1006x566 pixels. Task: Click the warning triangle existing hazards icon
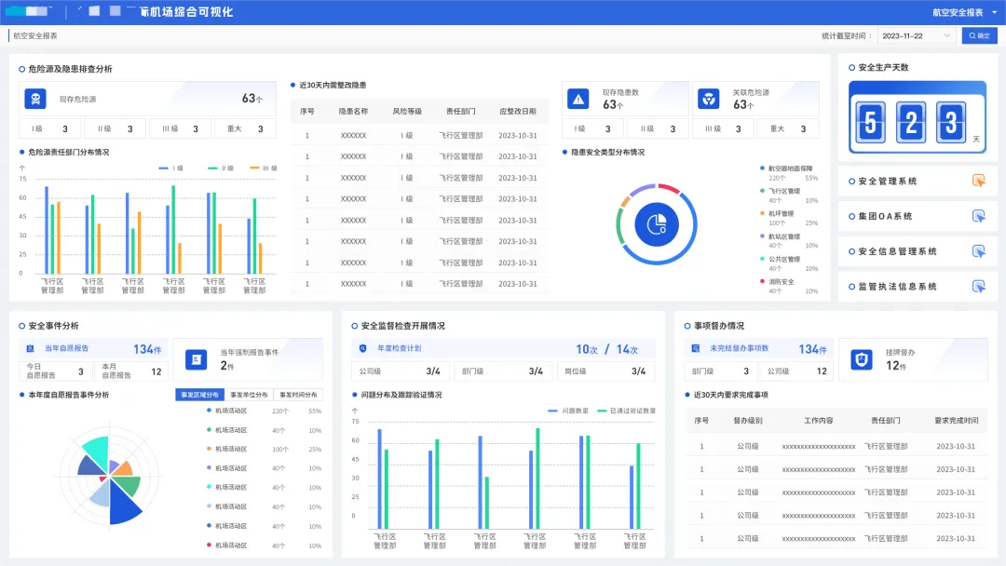tap(578, 99)
